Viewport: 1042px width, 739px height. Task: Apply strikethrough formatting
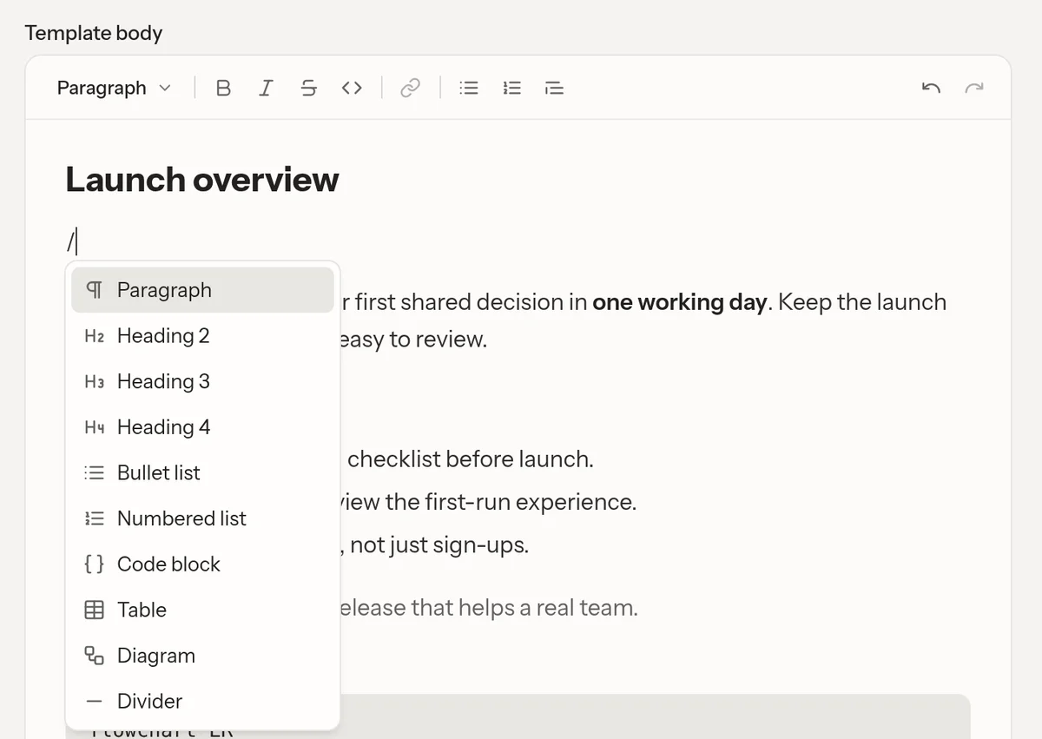308,88
